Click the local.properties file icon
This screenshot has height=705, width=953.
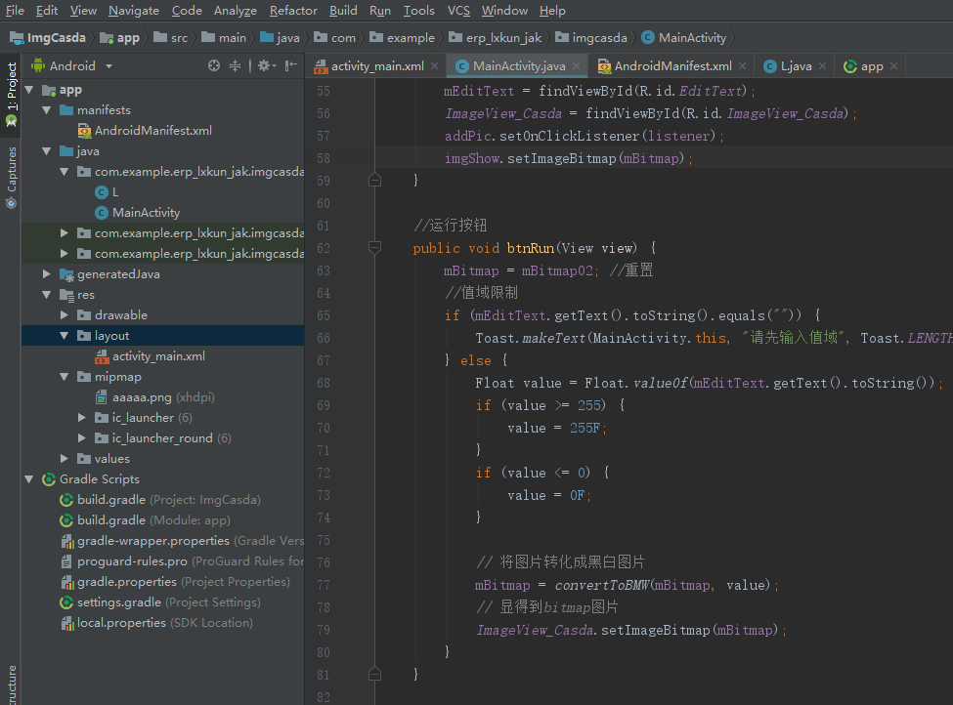66,624
